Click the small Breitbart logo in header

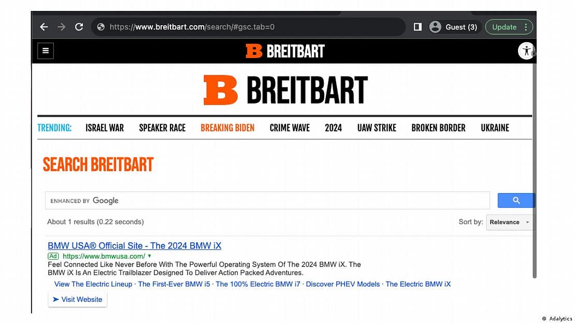(x=285, y=51)
